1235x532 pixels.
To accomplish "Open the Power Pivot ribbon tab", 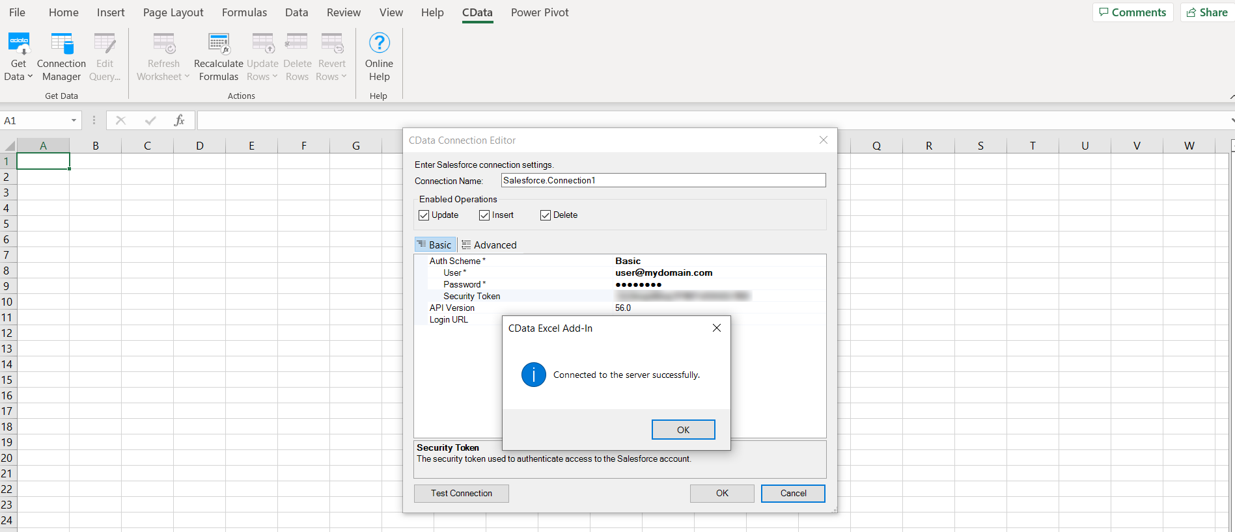I will tap(539, 12).
